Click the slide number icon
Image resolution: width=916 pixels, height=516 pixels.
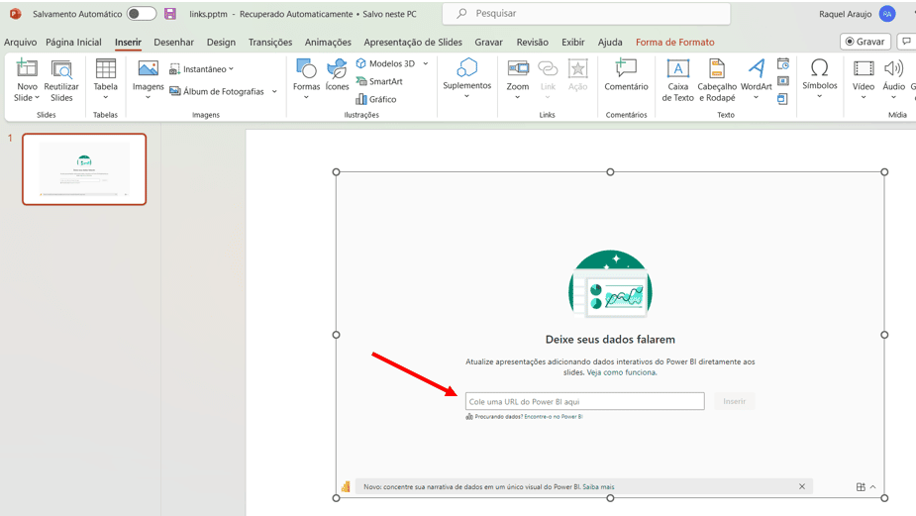783,81
